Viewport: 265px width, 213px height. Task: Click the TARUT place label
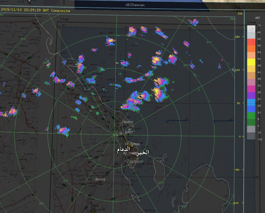click(x=129, y=132)
